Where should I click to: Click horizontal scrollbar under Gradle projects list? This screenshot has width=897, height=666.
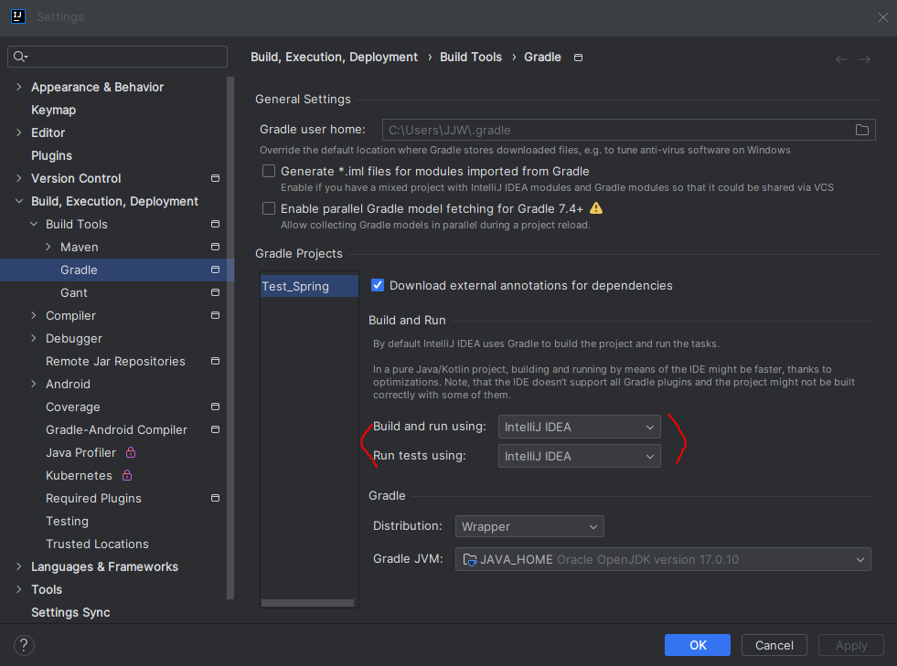308,603
